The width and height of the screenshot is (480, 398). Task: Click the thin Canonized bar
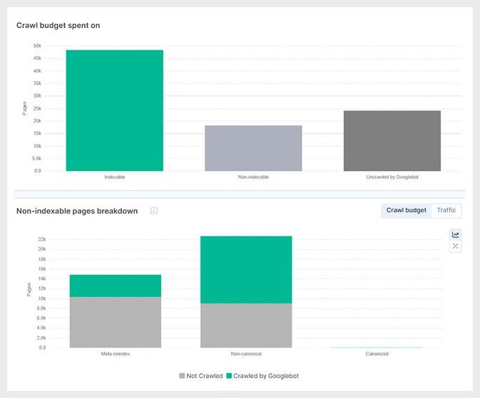[x=377, y=347]
